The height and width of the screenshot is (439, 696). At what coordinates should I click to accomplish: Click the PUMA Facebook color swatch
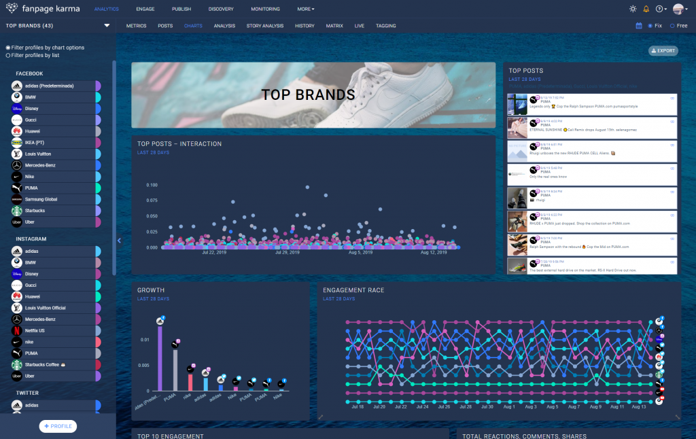click(98, 188)
